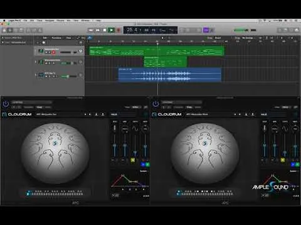Open the Navigate menu
The height and width of the screenshot is (225, 301).
click(x=50, y=21)
